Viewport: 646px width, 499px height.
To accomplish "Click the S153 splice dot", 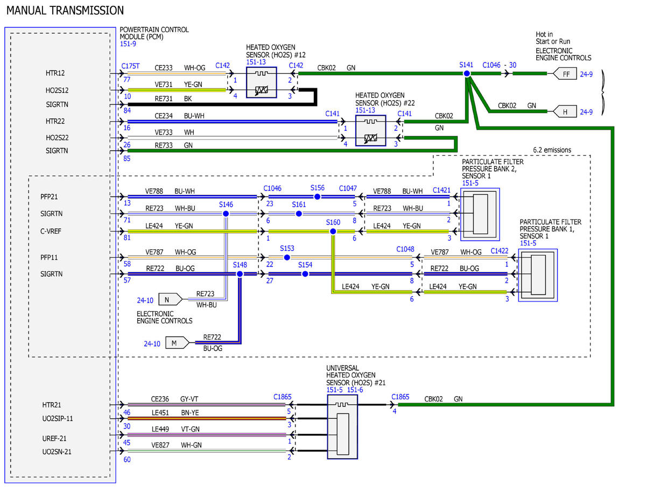I will (287, 257).
